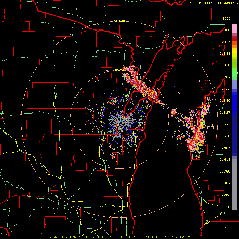Click the TH threshold label on the legend
The width and height of the screenshot is (239, 239).
tap(228, 207)
